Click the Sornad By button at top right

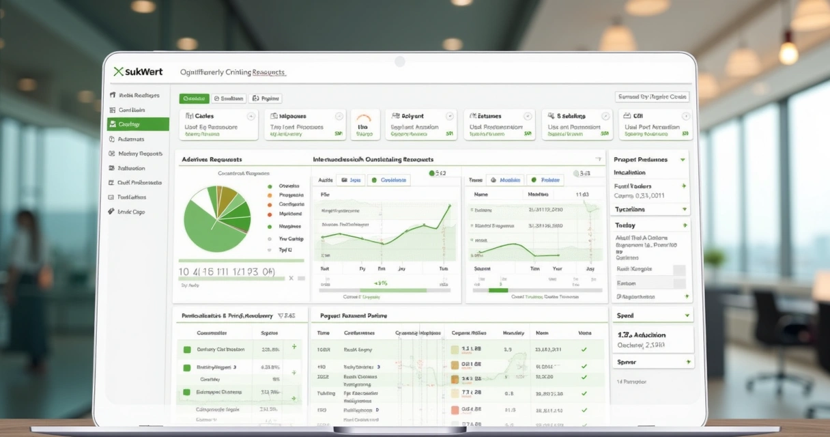[x=653, y=97]
